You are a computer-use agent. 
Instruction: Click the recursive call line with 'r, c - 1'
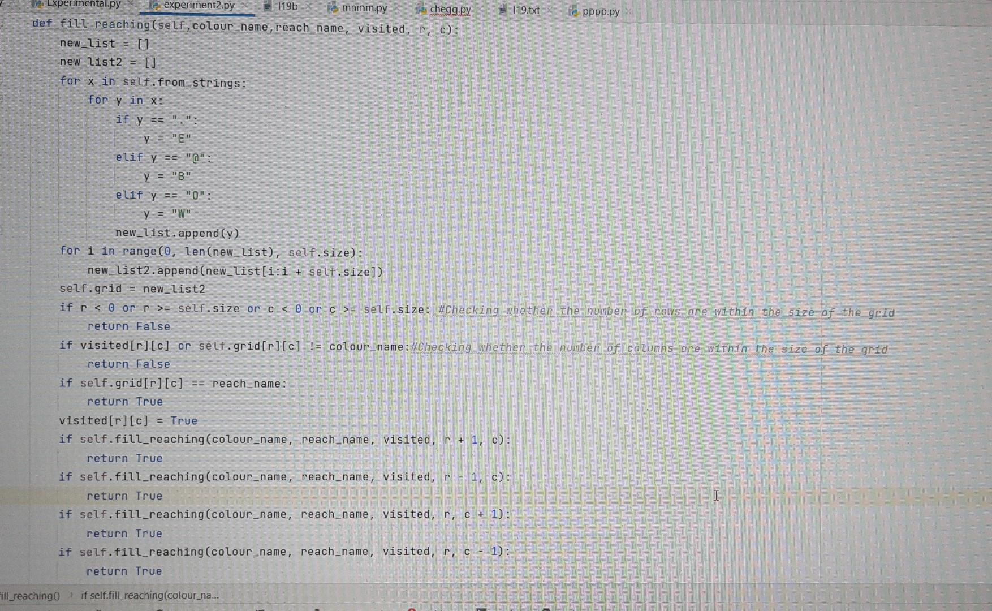coord(284,552)
